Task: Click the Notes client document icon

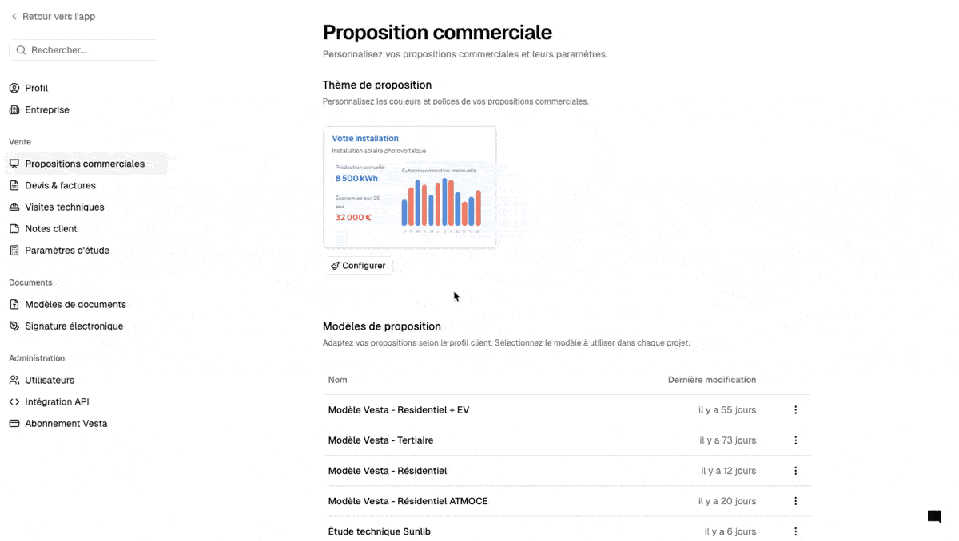Action: (14, 228)
